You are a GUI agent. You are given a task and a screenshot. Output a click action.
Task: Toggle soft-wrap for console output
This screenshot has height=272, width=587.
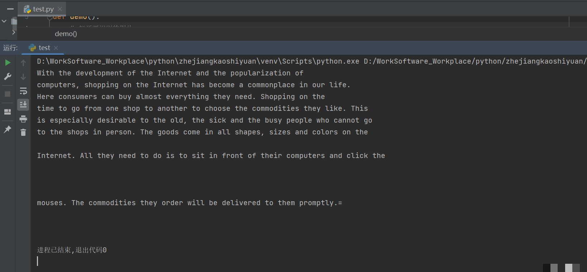point(23,91)
